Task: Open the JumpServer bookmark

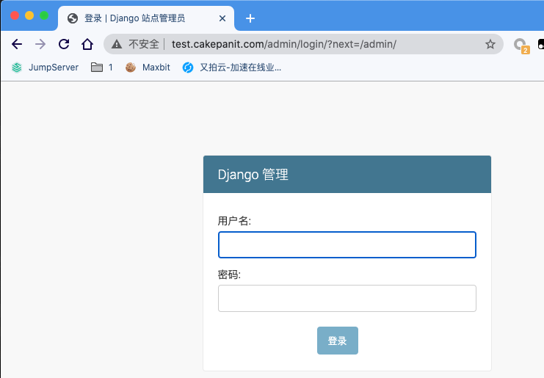Action: click(45, 68)
